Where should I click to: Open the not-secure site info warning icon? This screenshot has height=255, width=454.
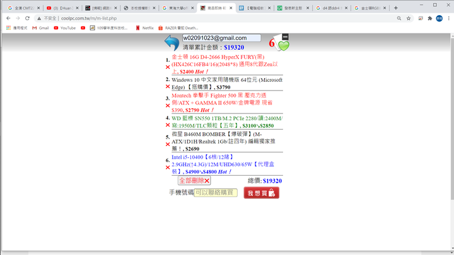pos(39,18)
